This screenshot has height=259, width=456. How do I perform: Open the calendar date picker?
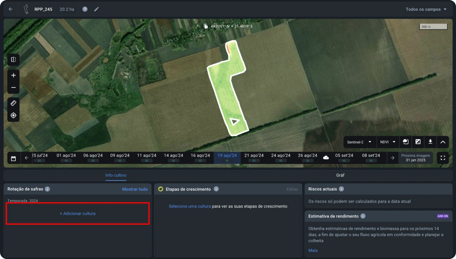pos(13,158)
